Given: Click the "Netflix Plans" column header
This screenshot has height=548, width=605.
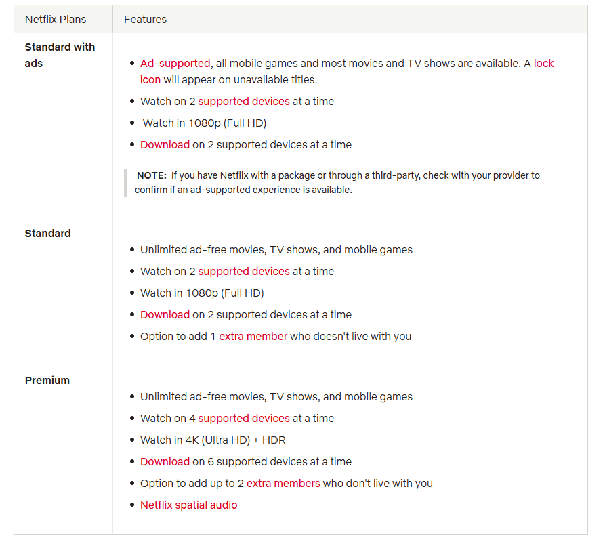Looking at the screenshot, I should 56,19.
